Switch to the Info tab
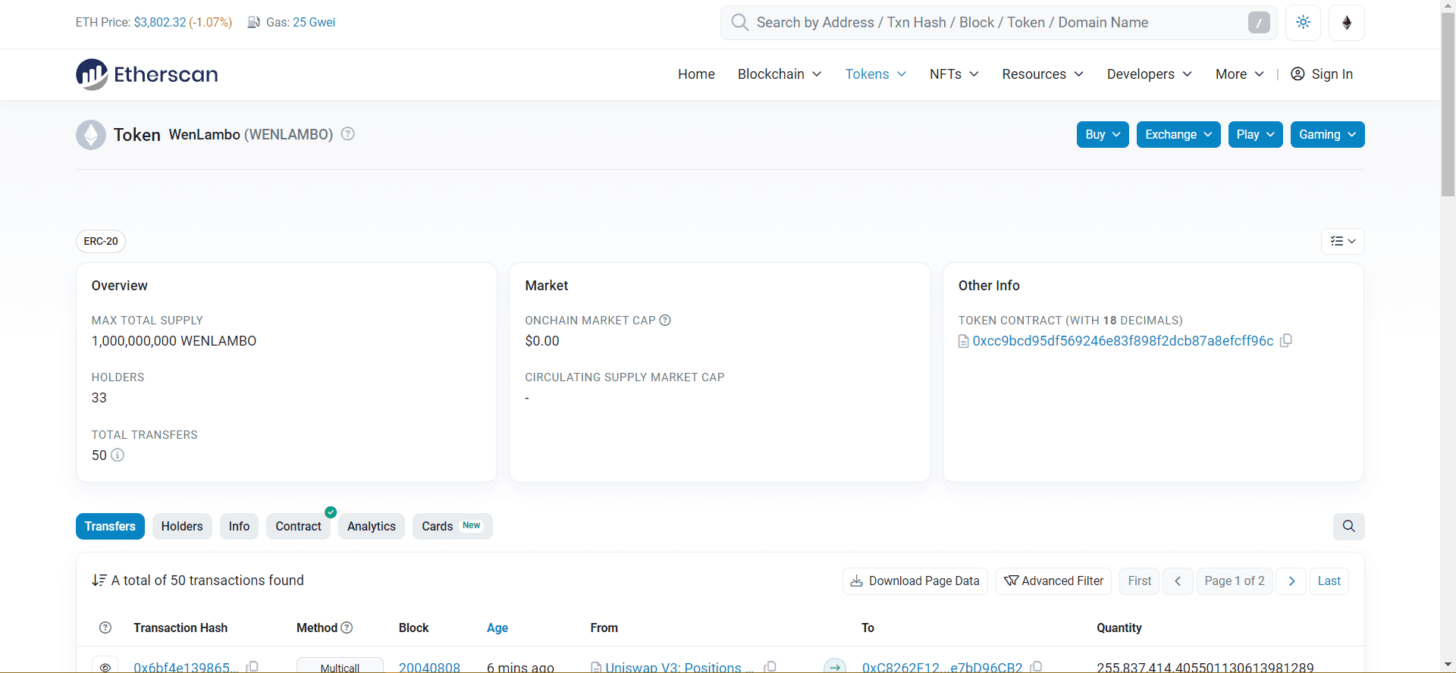This screenshot has width=1456, height=673. (239, 527)
